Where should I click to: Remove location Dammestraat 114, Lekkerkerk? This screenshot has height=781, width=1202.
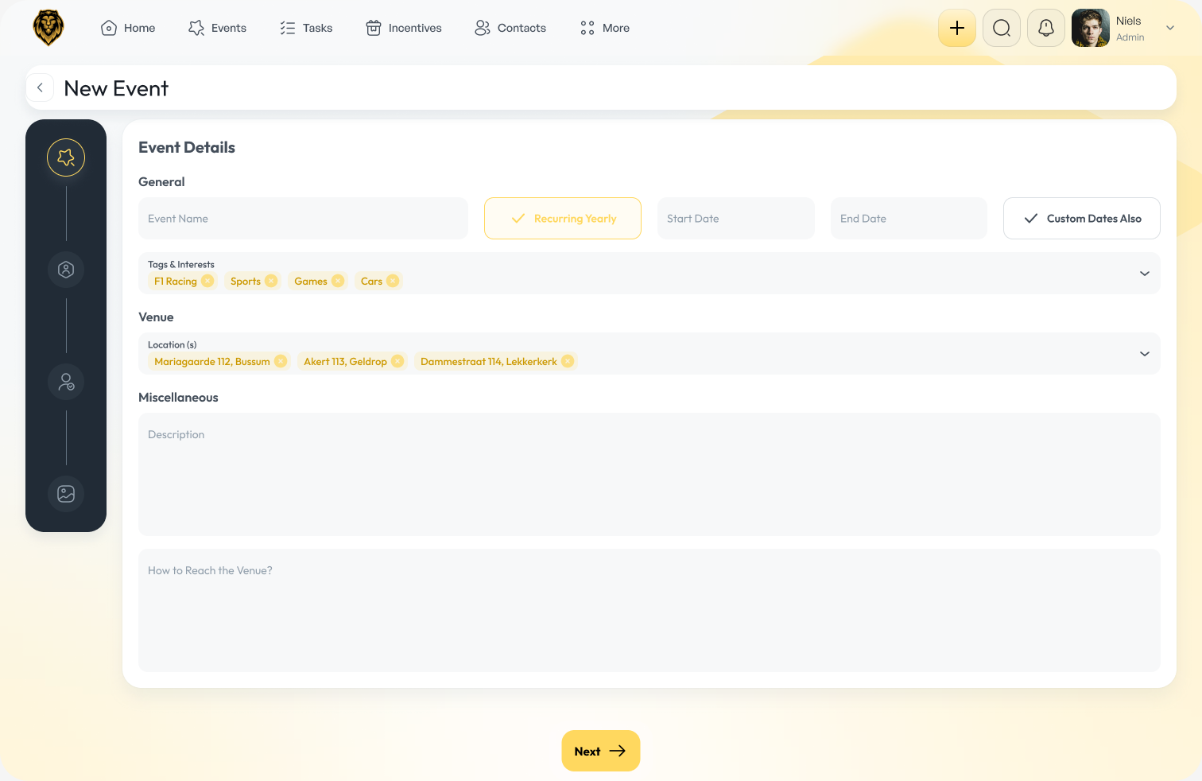click(568, 361)
